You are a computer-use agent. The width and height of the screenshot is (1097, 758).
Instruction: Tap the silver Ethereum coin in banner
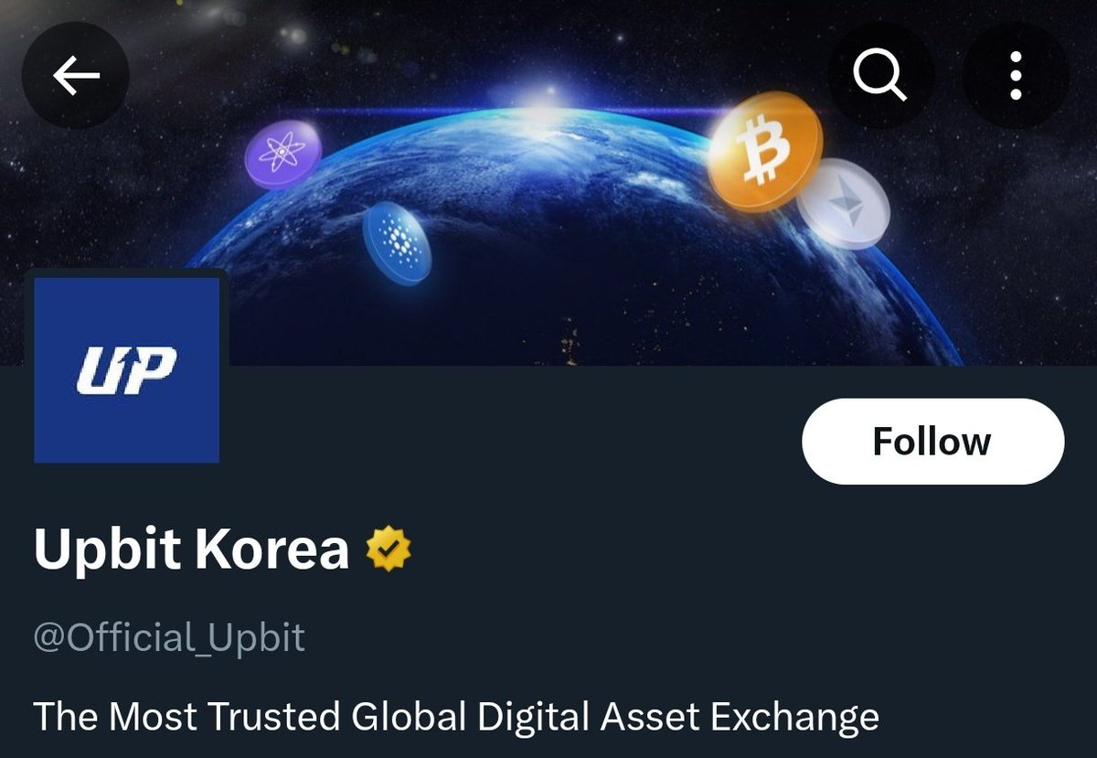(x=843, y=205)
